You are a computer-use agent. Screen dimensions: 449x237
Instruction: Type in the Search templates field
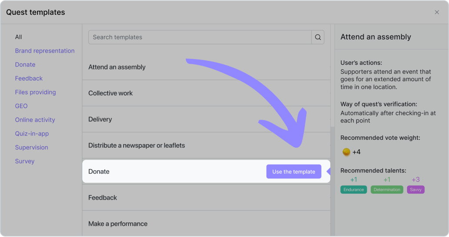[200, 37]
